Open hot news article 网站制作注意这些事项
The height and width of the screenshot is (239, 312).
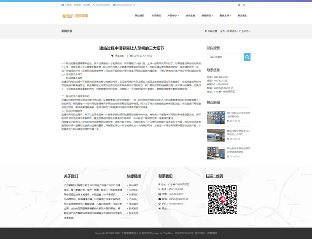(x=238, y=150)
